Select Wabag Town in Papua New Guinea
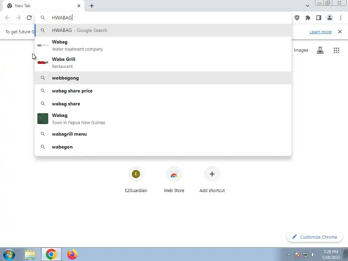The image size is (348, 261). [163, 119]
